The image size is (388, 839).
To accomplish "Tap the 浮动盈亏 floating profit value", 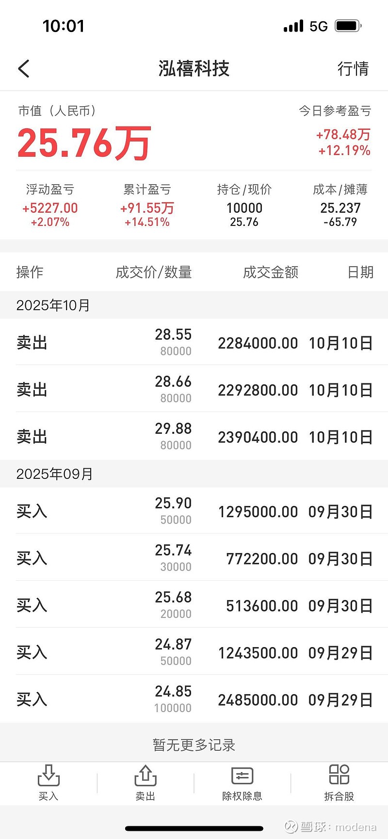I will pos(50,208).
